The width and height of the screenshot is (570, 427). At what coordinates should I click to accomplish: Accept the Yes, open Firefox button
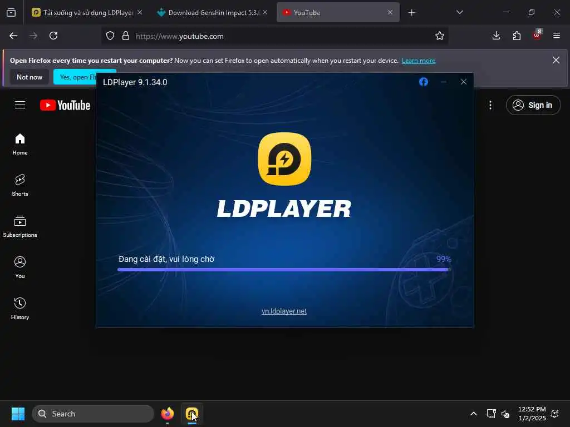point(75,77)
